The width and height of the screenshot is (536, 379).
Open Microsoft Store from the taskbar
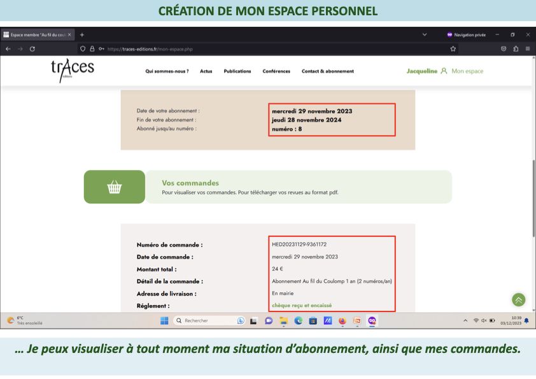coord(313,321)
